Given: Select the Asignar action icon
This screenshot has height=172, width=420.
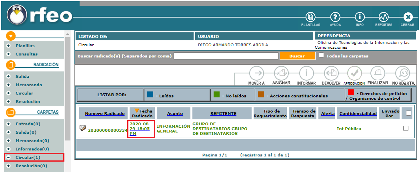Looking at the screenshot, I should (281, 74).
